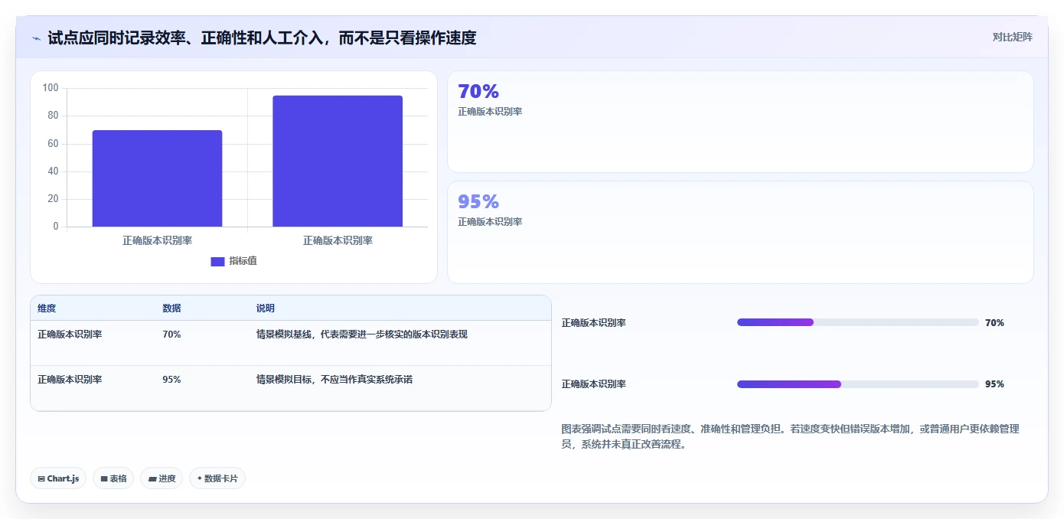Select the Chart.js tag chip
This screenshot has width=1064, height=519.
pyautogui.click(x=58, y=478)
